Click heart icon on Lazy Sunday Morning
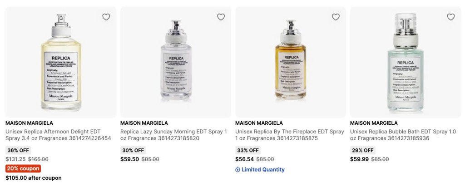 pos(221,17)
